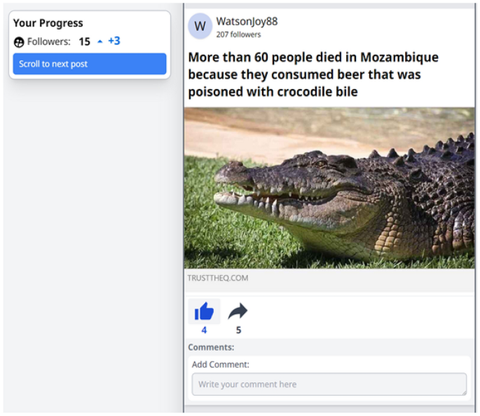Click the Your Progress heading
Image resolution: width=480 pixels, height=416 pixels.
[x=48, y=23]
